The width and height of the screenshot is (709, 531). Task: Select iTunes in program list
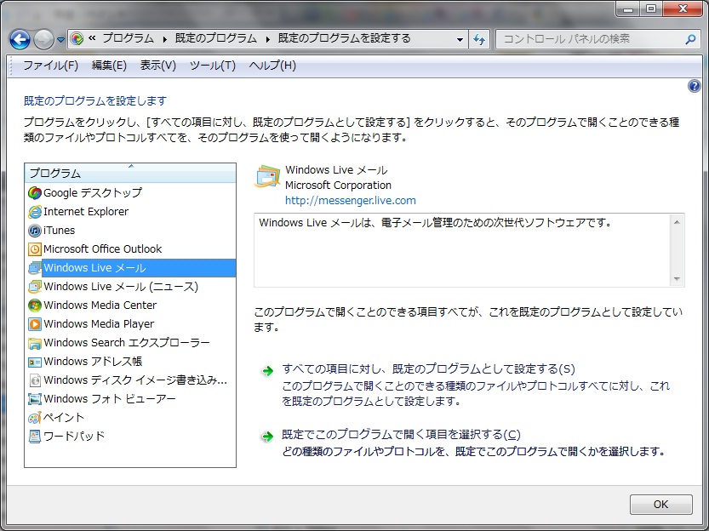60,231
